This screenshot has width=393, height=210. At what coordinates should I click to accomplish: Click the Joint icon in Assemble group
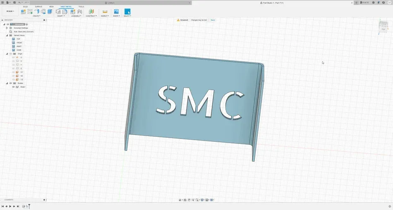(x=80, y=12)
